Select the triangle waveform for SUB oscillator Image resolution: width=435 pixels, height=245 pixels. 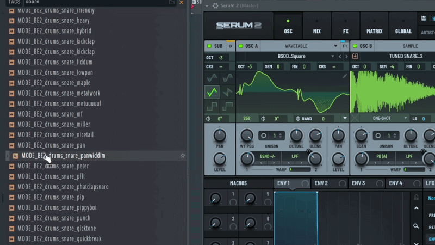(x=212, y=93)
